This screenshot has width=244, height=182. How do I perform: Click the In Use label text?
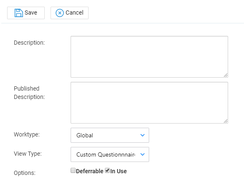pos(118,171)
